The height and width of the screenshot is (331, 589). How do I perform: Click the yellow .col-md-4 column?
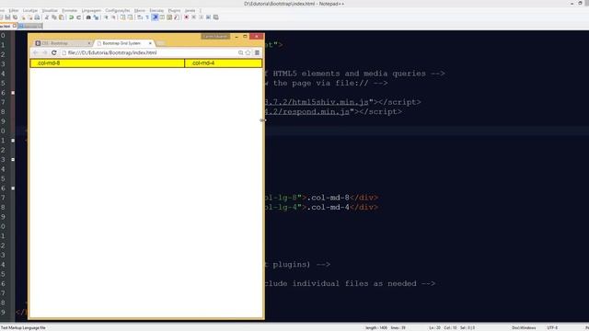[223, 63]
